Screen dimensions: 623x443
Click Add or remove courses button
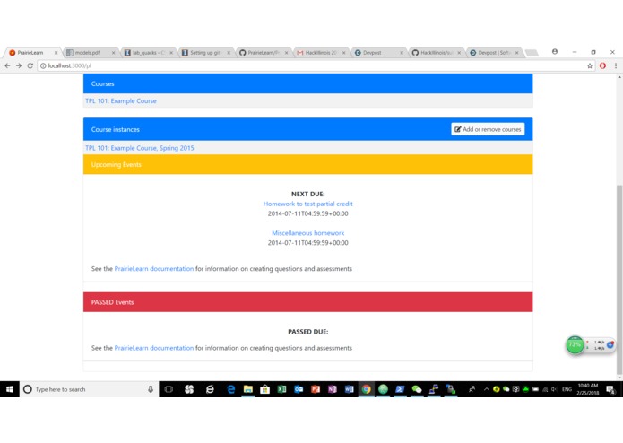pos(488,129)
